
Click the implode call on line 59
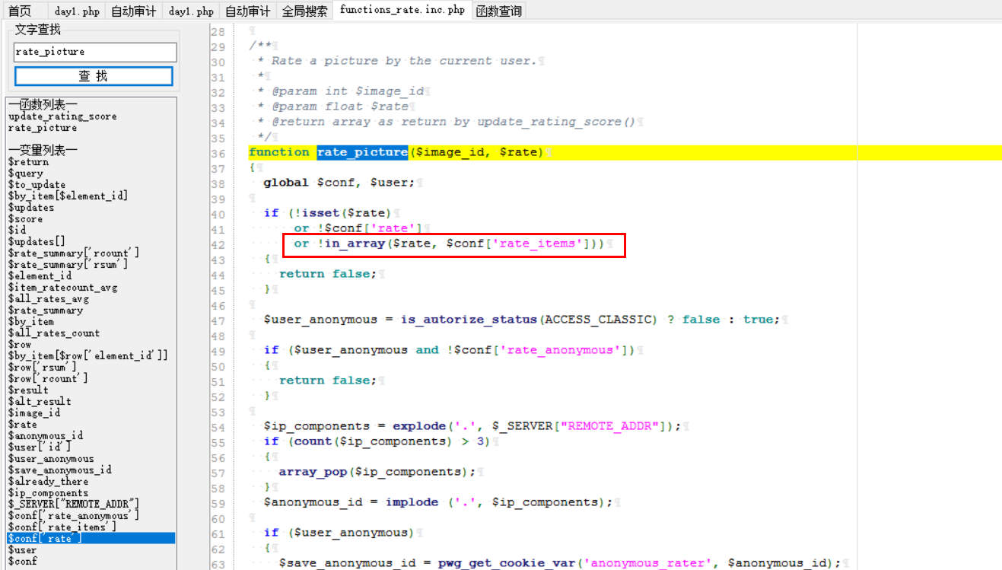(x=412, y=502)
